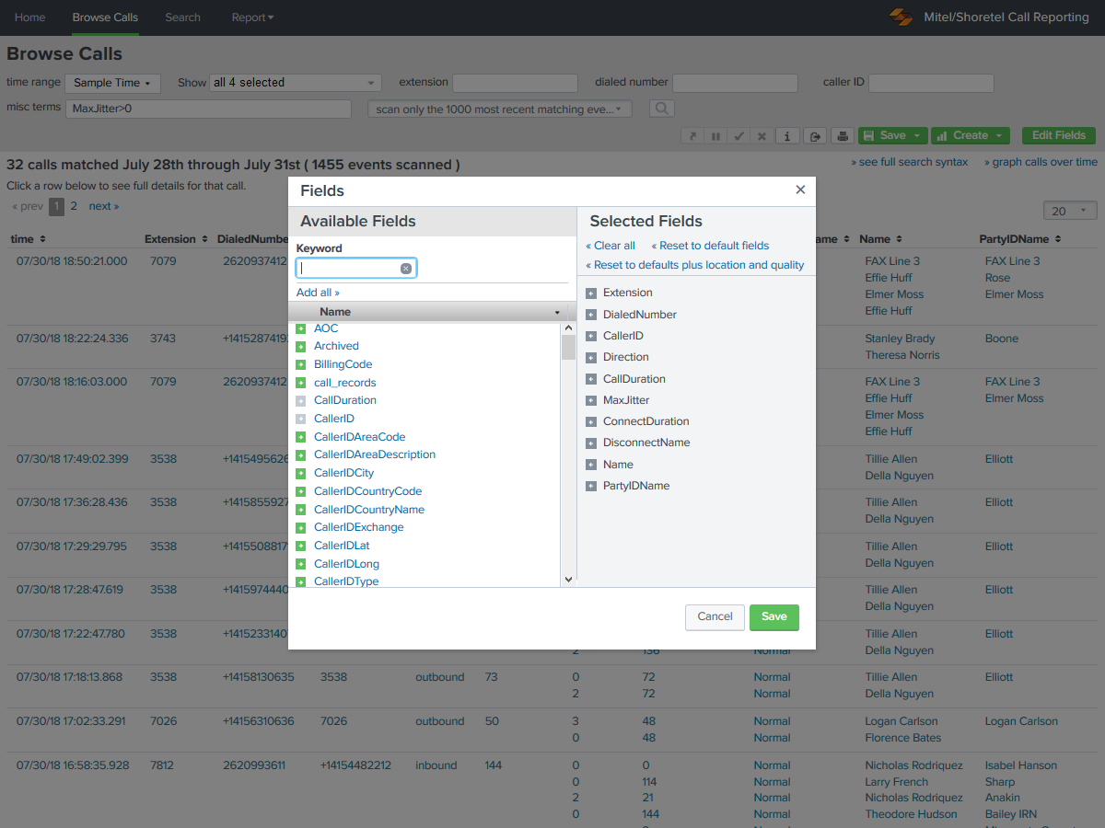Screen dimensions: 1105x828
Task: Uncheck the Extension field in Selected Fields
Action: pyautogui.click(x=590, y=293)
